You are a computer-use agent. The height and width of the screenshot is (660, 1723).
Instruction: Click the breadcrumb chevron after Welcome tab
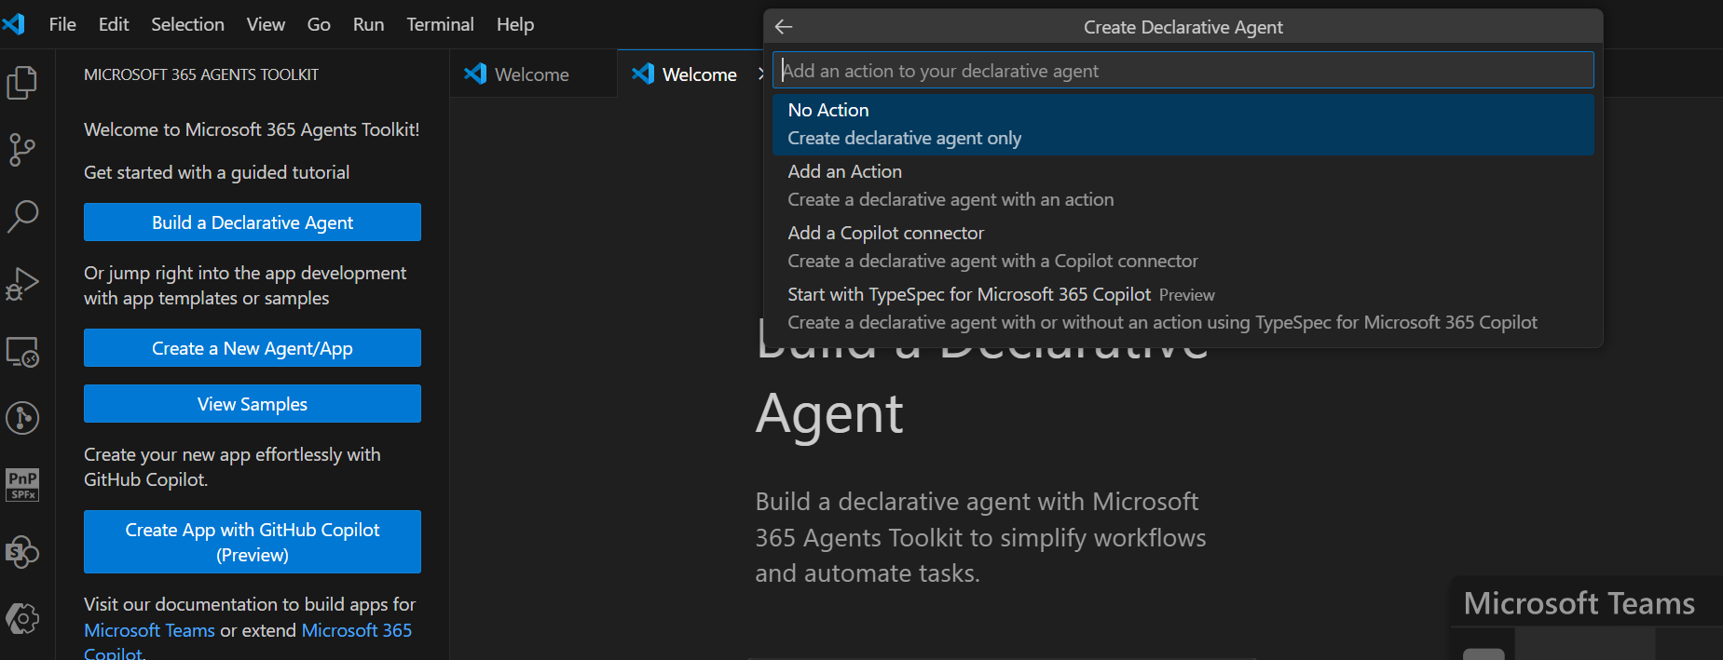pos(760,74)
